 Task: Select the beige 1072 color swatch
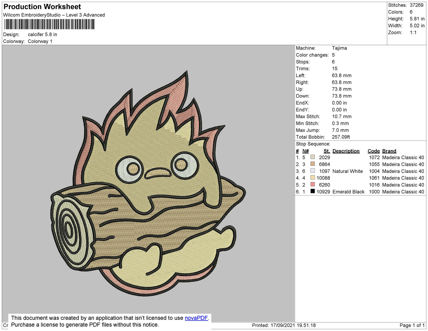tap(312, 157)
